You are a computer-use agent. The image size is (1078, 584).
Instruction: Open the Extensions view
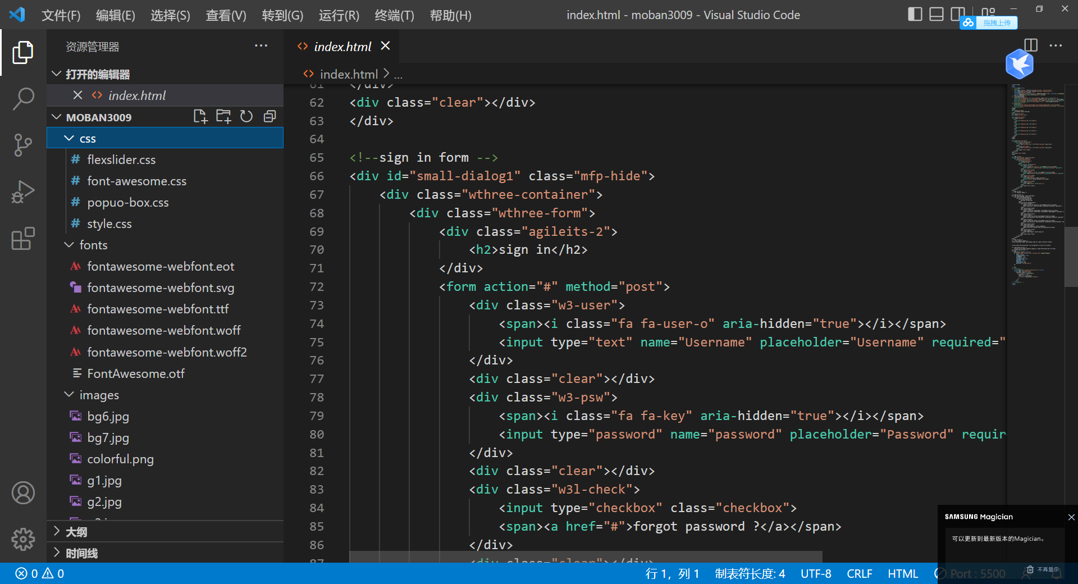pyautogui.click(x=23, y=239)
